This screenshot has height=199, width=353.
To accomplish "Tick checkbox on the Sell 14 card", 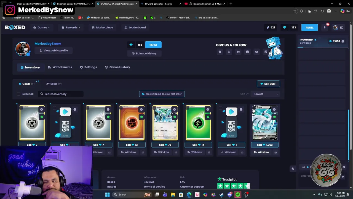I will point(187,108).
